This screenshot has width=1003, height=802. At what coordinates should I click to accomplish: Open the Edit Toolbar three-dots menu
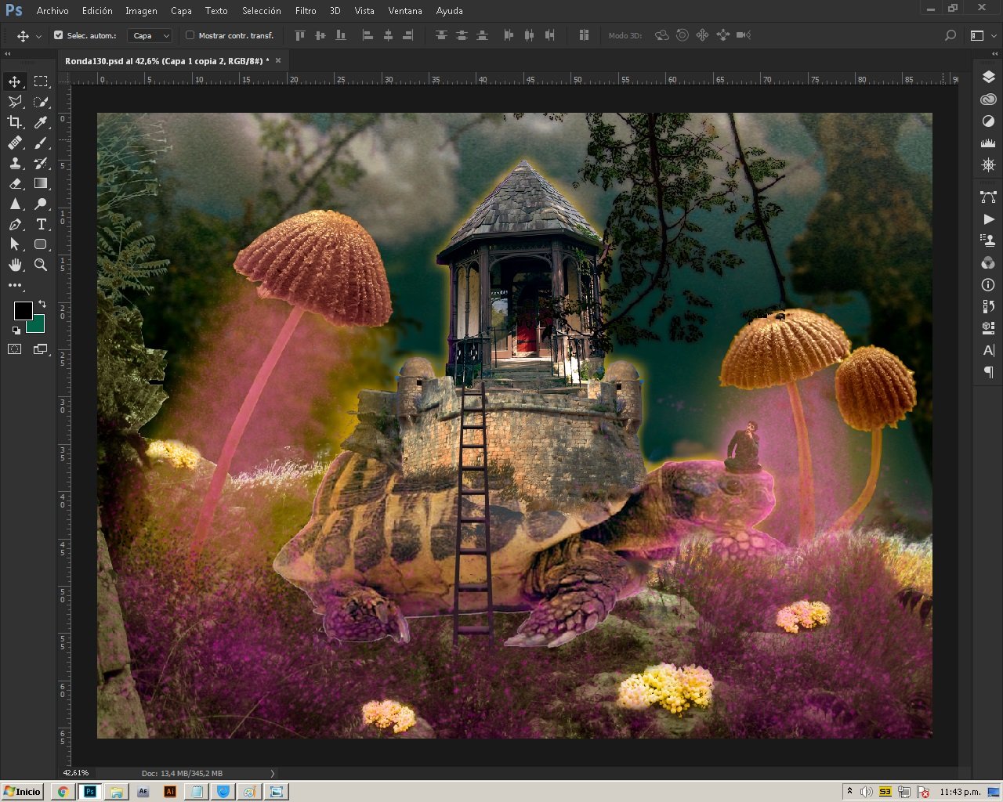pyautogui.click(x=15, y=285)
